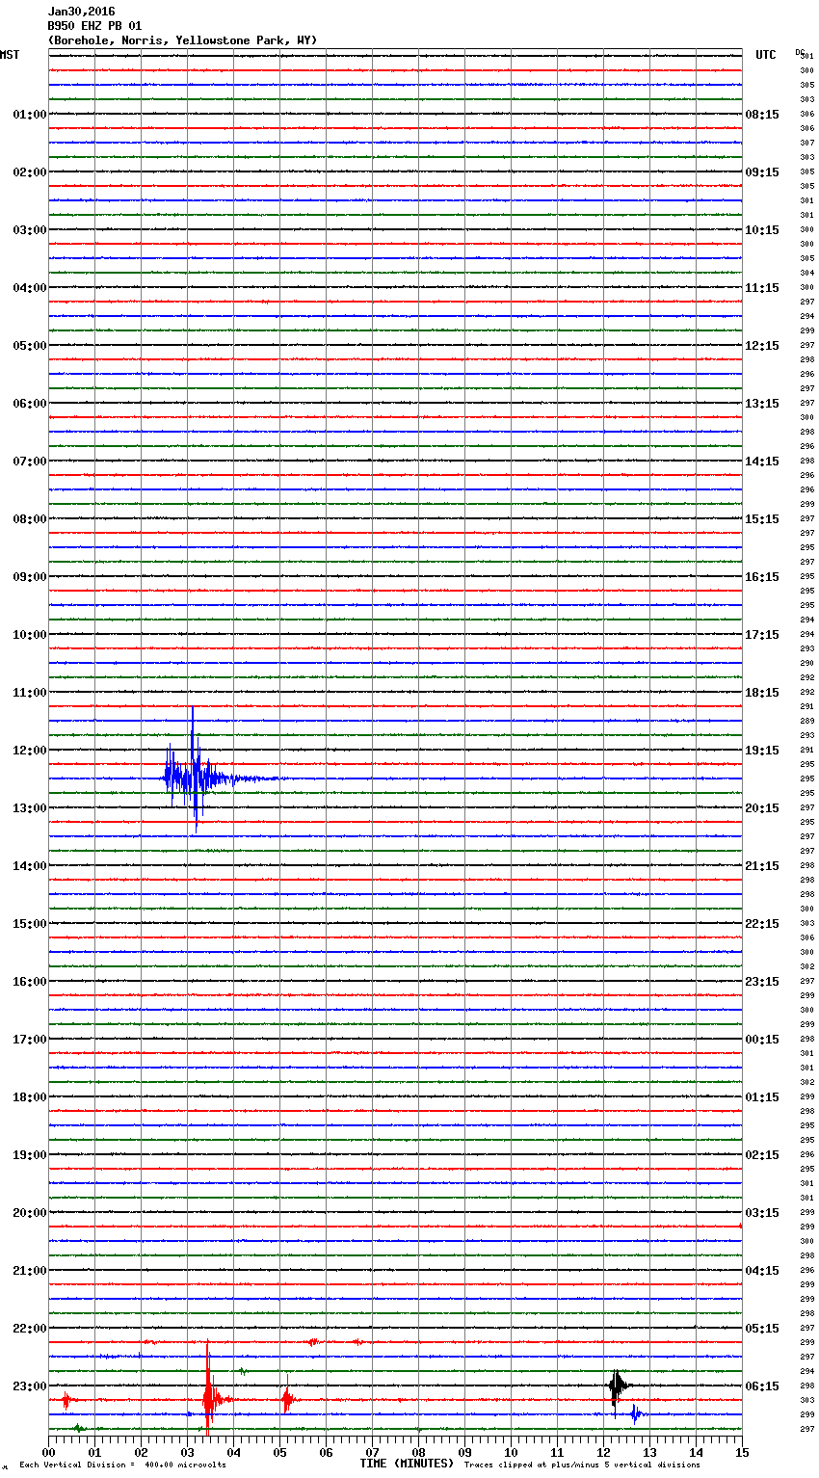The image size is (819, 1478).
Task: Select the 21:00 MST time label
Action: [x=29, y=1271]
